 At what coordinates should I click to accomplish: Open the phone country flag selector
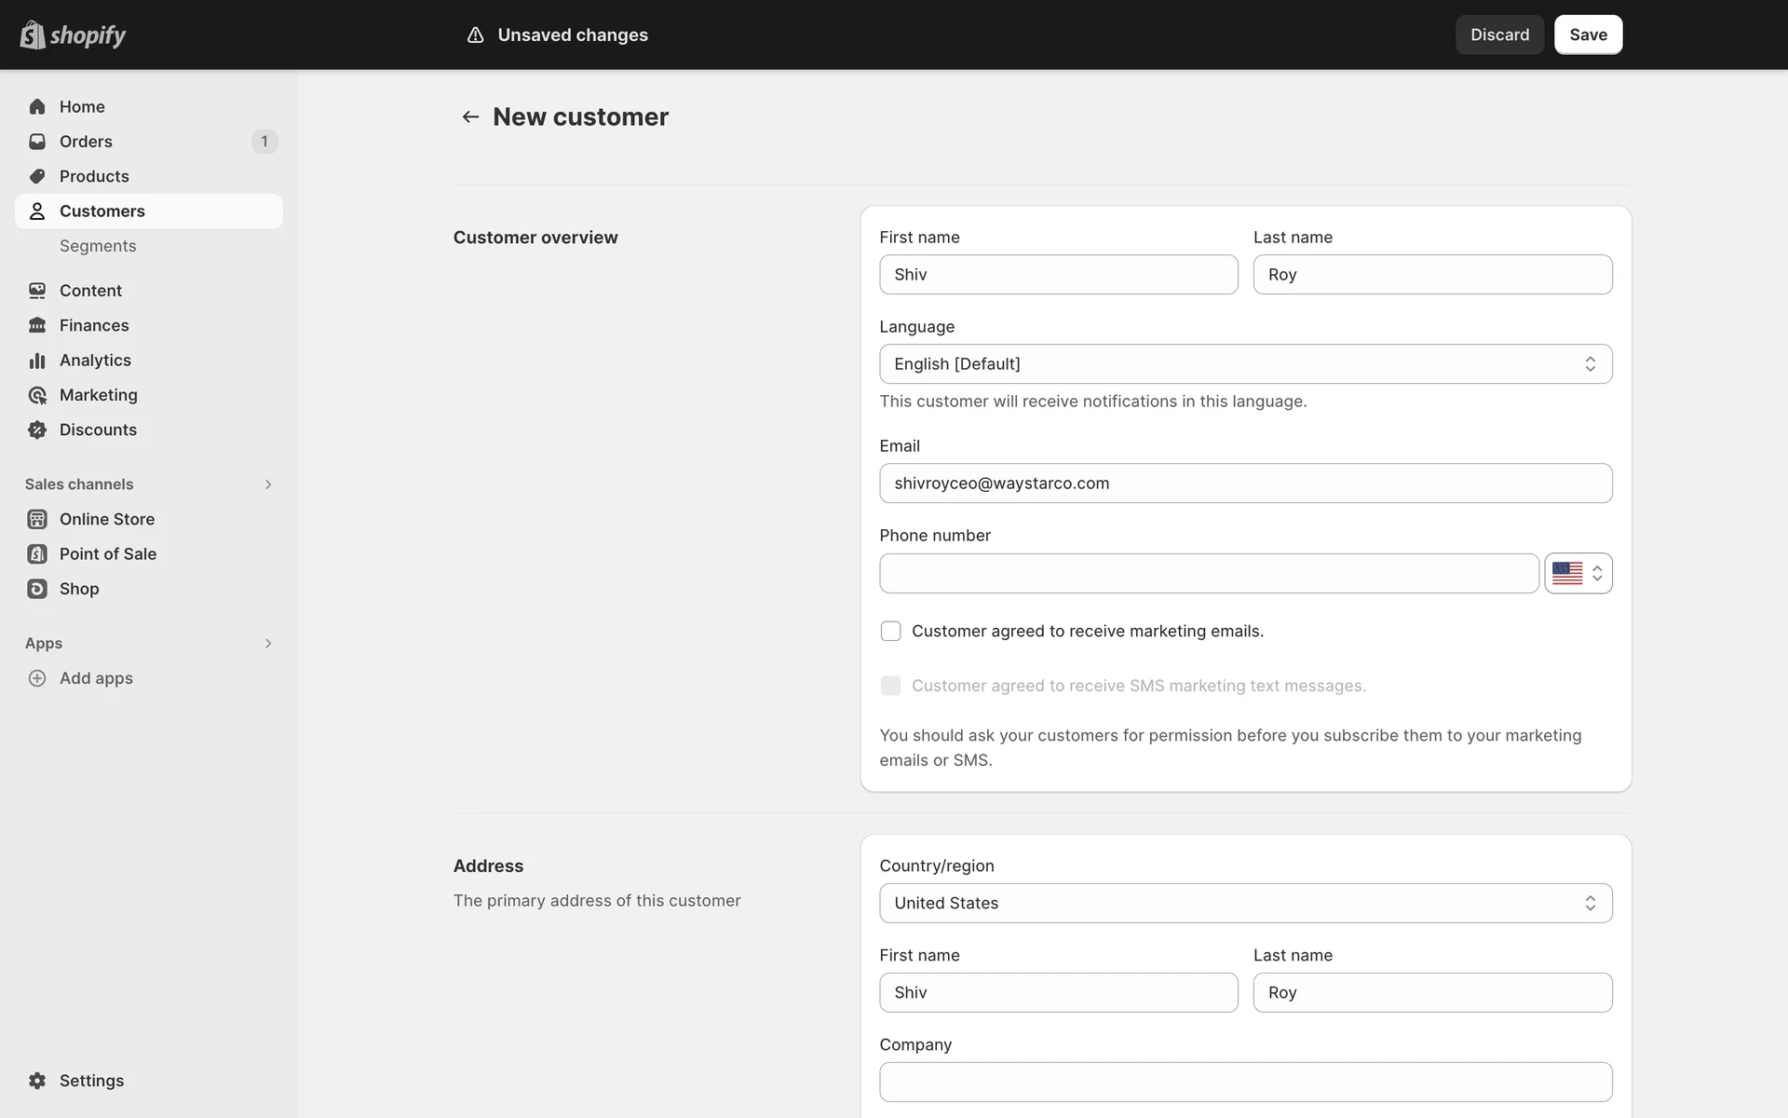click(1578, 574)
